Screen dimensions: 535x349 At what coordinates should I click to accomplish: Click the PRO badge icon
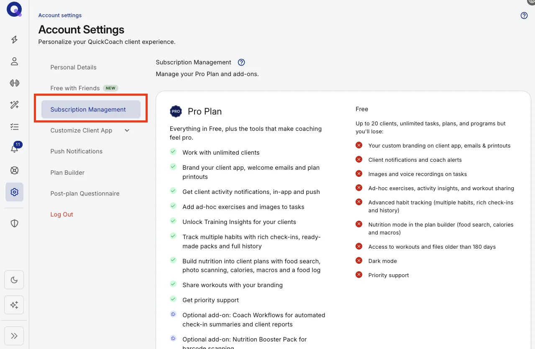coord(176,112)
